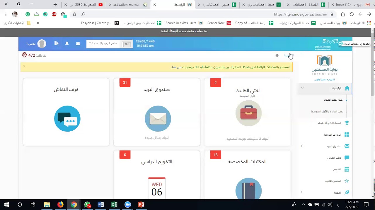The width and height of the screenshot is (375, 210).
Task: Reload the page with refresh button
Action: [352, 14]
